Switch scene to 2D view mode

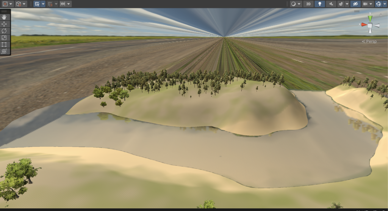pos(308,4)
